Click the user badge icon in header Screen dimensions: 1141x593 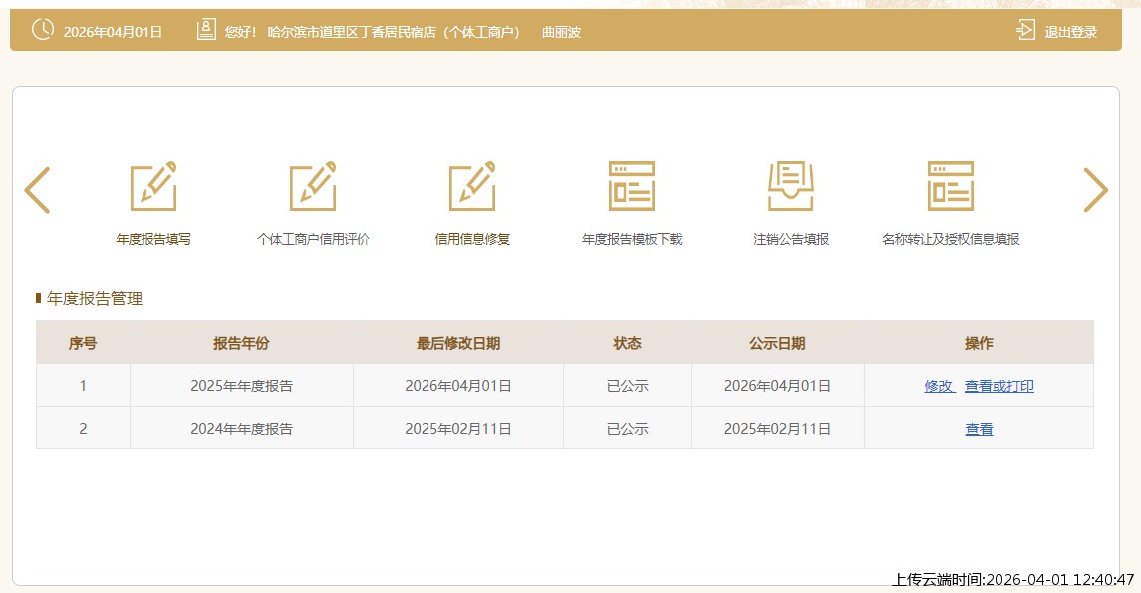(x=206, y=30)
